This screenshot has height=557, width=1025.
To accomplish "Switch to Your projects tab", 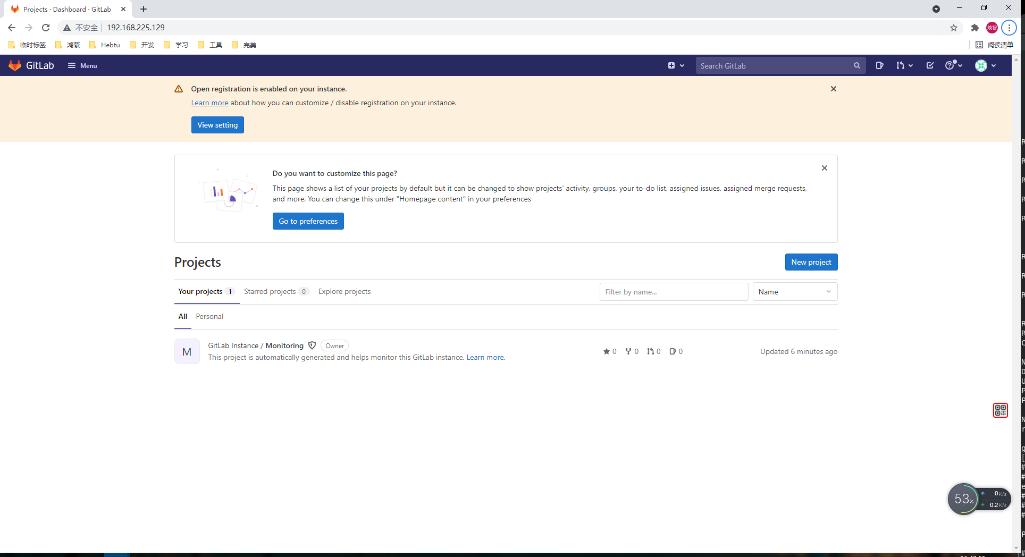I will click(206, 291).
